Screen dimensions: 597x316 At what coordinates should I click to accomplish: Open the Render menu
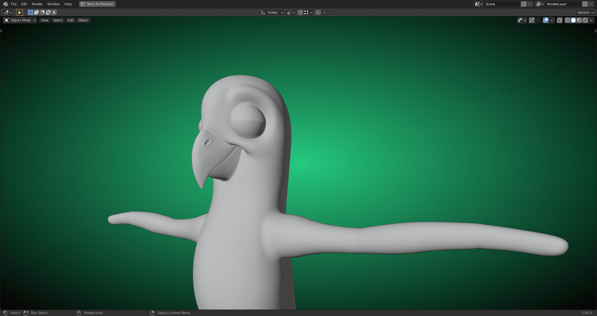(x=37, y=4)
